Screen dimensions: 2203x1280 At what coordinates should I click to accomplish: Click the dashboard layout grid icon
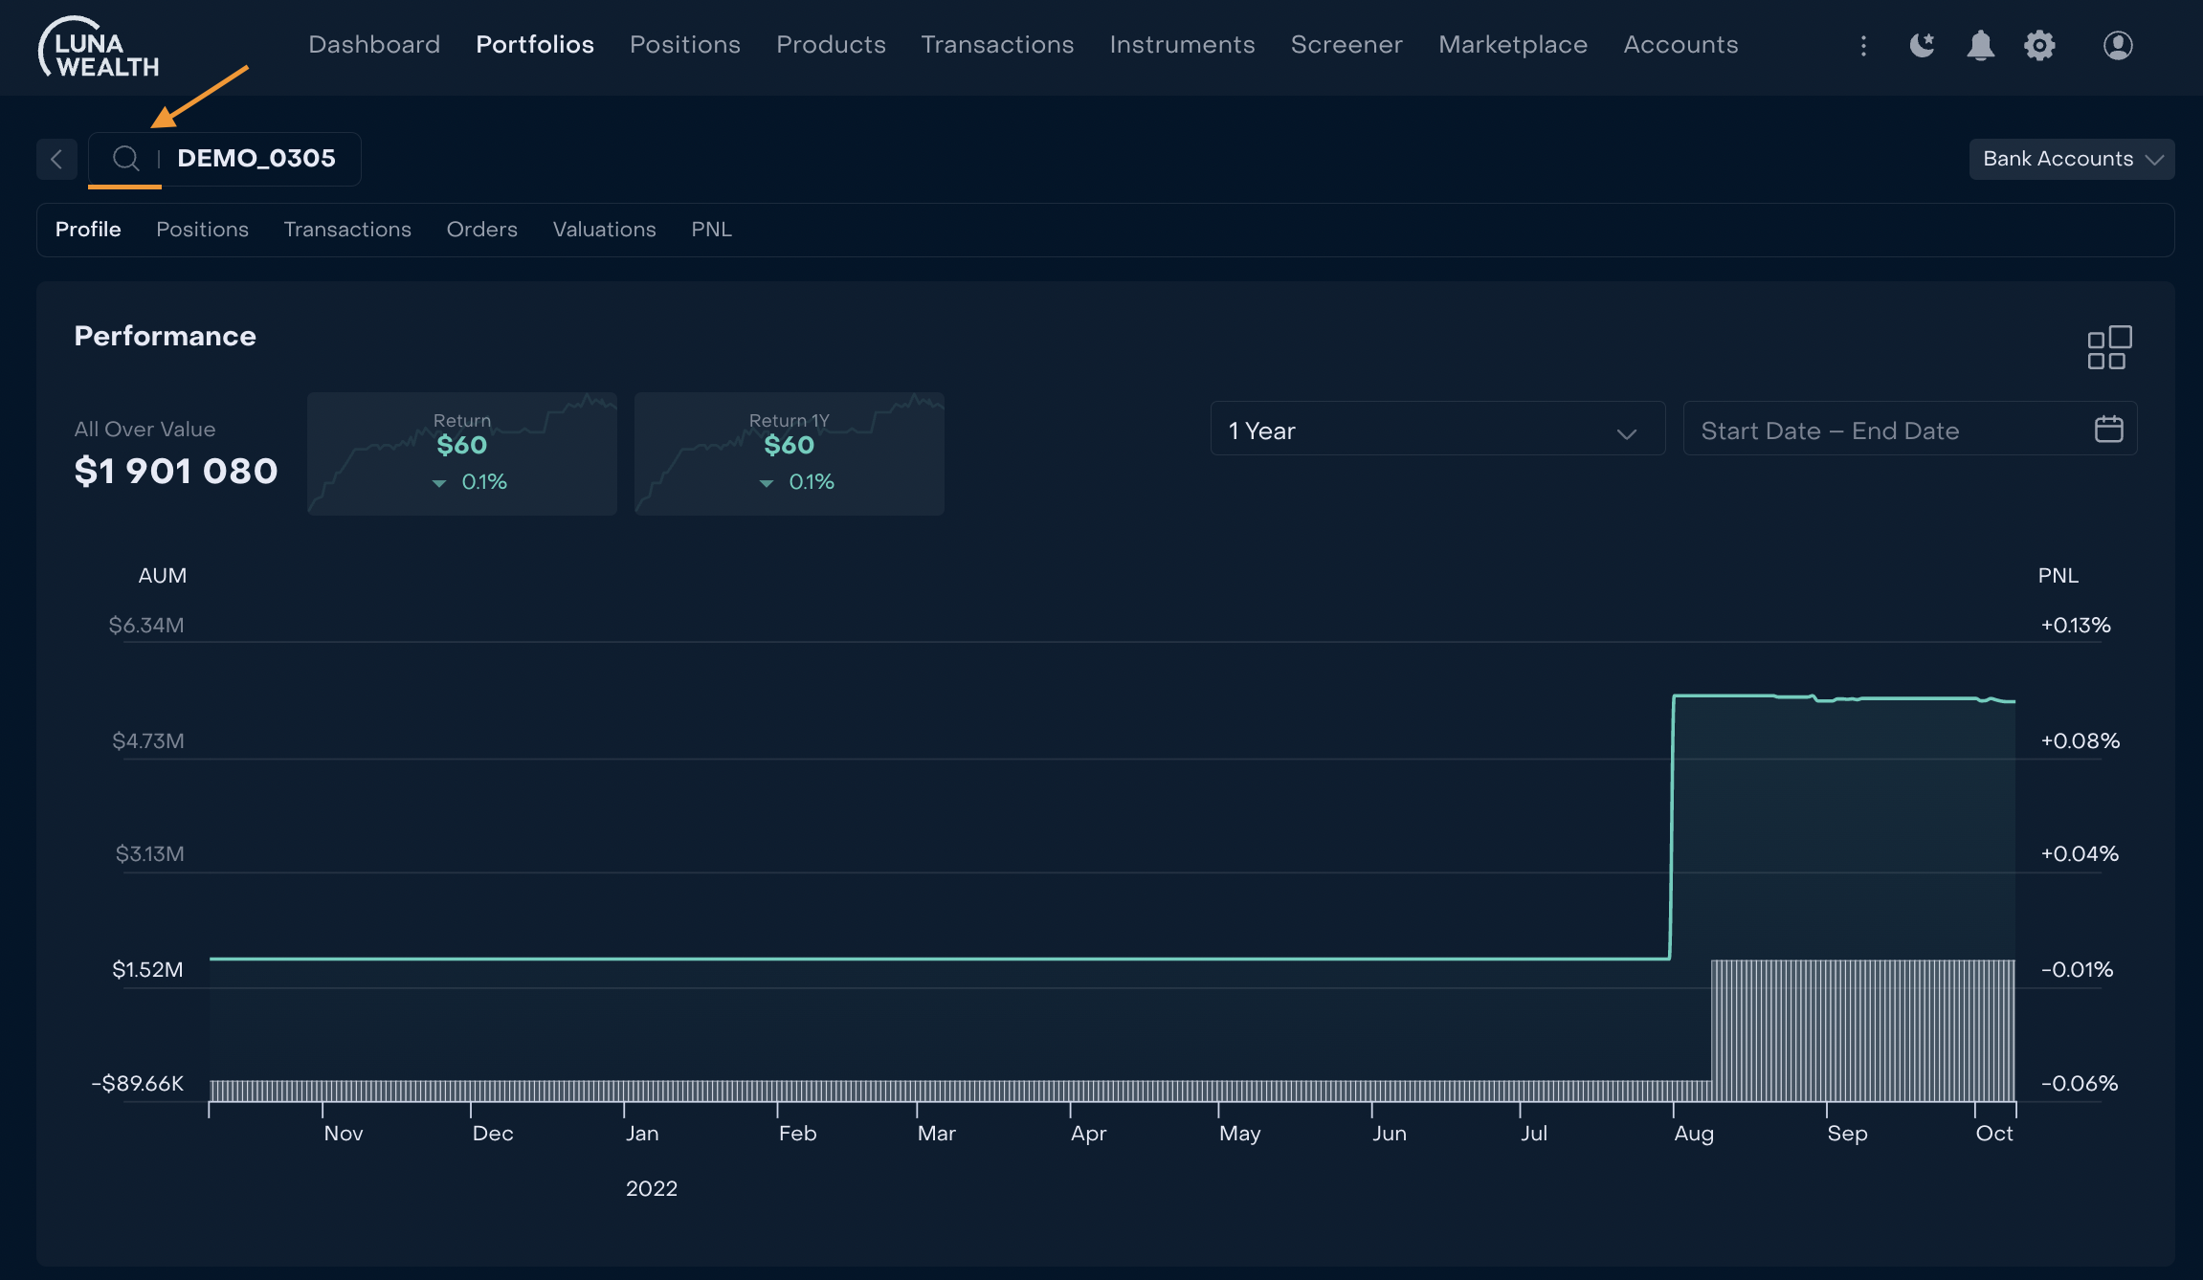pos(2108,347)
